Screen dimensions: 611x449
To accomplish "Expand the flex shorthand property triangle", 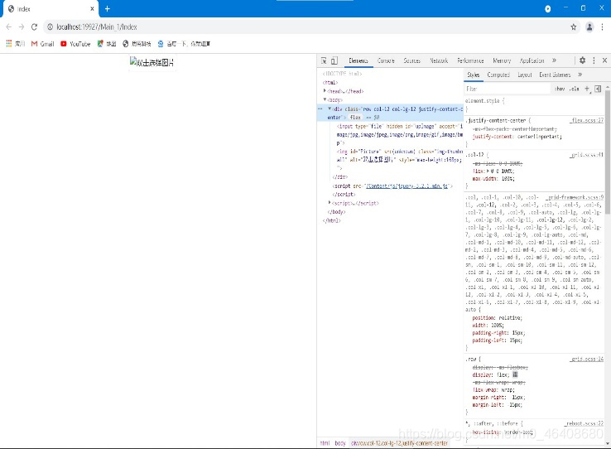I will point(488,171).
